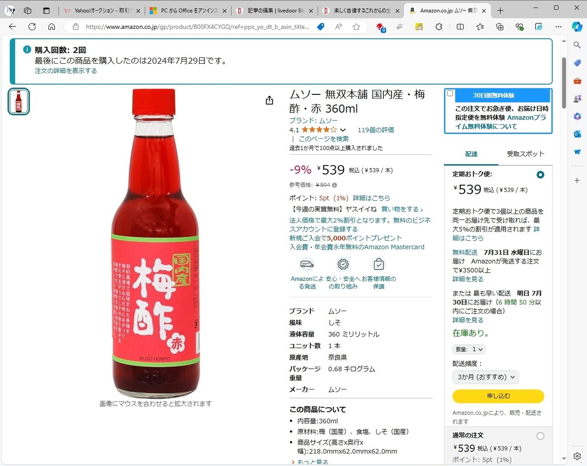Click the 4.1 star rating stars
The image size is (587, 466).
(x=319, y=130)
